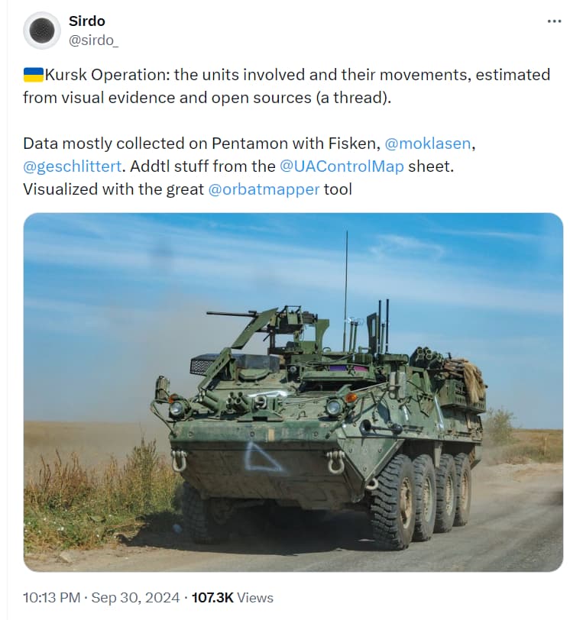Click the "Kursk Operation" tweet text
The width and height of the screenshot is (570, 620).
point(107,75)
